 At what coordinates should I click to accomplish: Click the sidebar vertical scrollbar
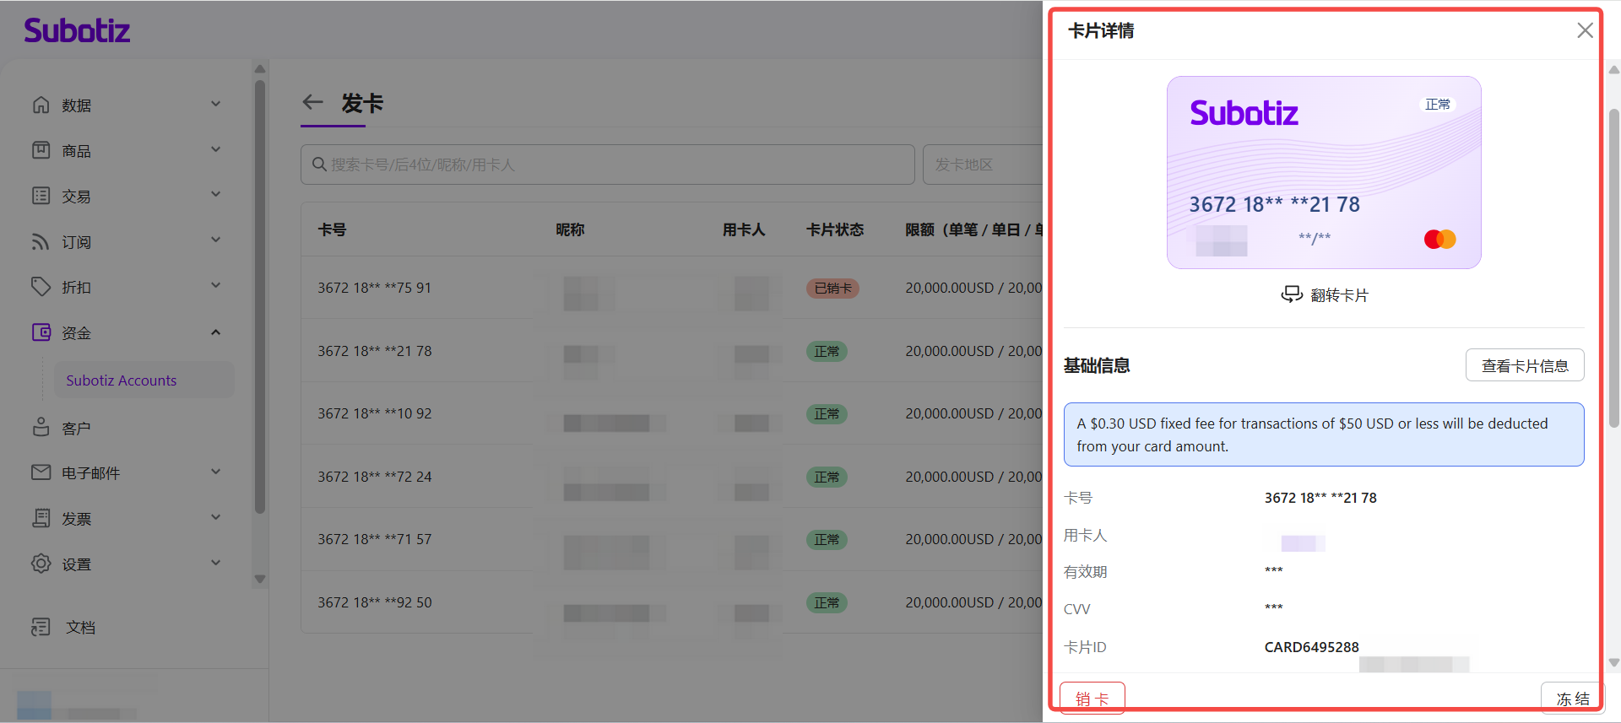coord(260,295)
